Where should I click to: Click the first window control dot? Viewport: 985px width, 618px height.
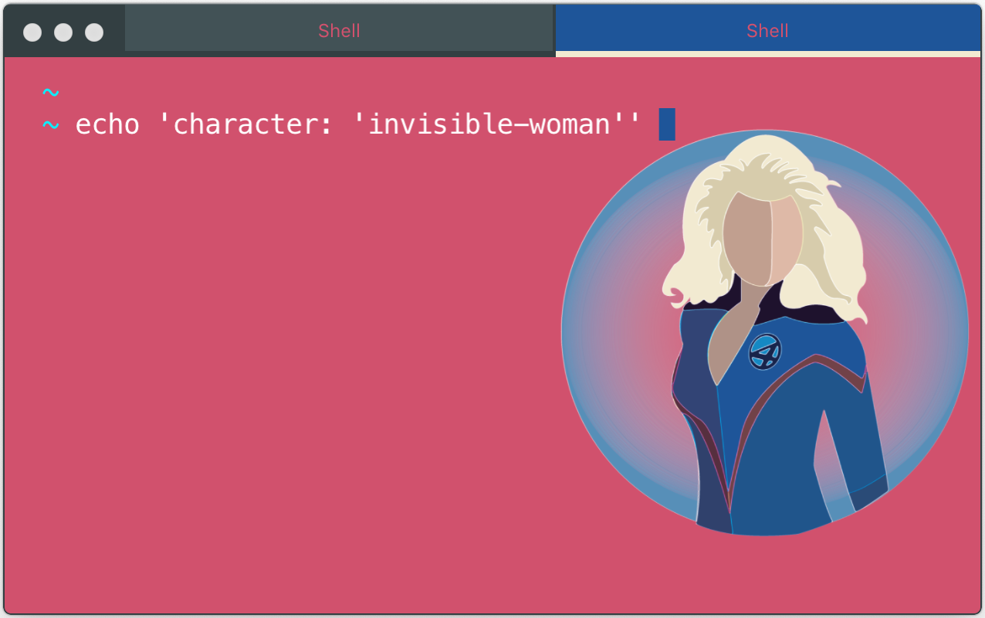point(32,32)
